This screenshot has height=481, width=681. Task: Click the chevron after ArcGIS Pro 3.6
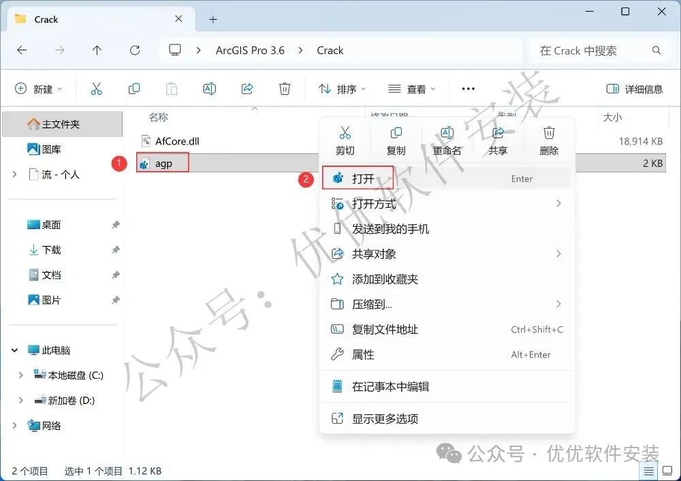[x=300, y=50]
